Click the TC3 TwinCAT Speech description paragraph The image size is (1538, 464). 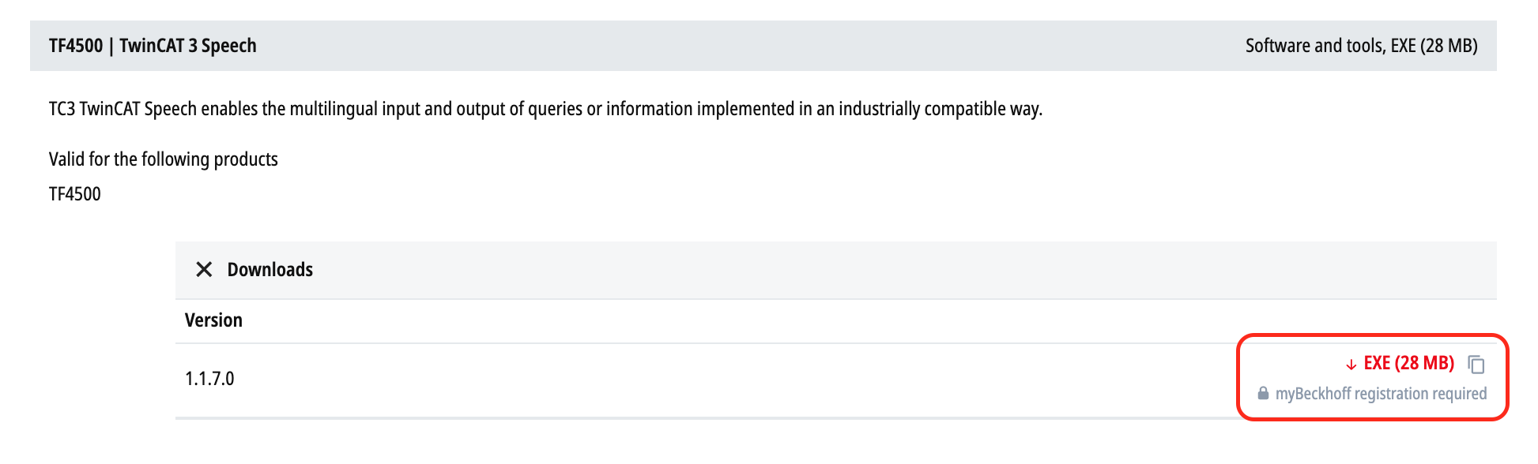[x=545, y=109]
